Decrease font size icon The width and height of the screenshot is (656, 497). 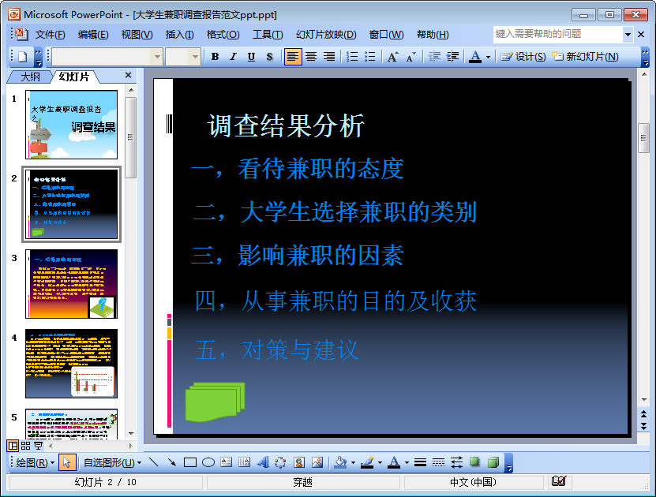pos(411,57)
